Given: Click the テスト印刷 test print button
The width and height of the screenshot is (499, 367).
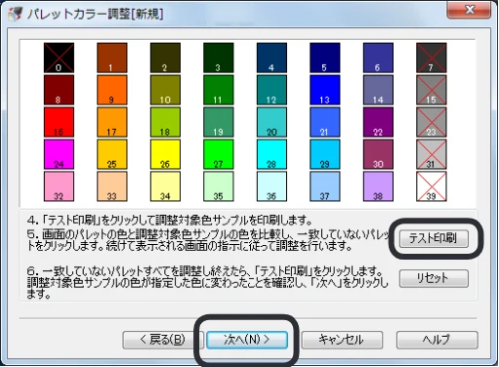Looking at the screenshot, I should [434, 239].
